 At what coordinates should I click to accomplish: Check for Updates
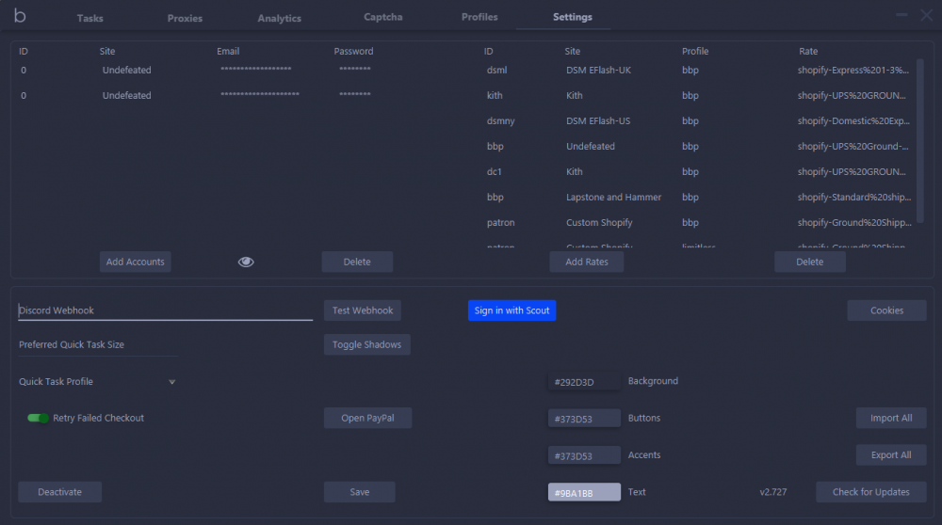[870, 491]
